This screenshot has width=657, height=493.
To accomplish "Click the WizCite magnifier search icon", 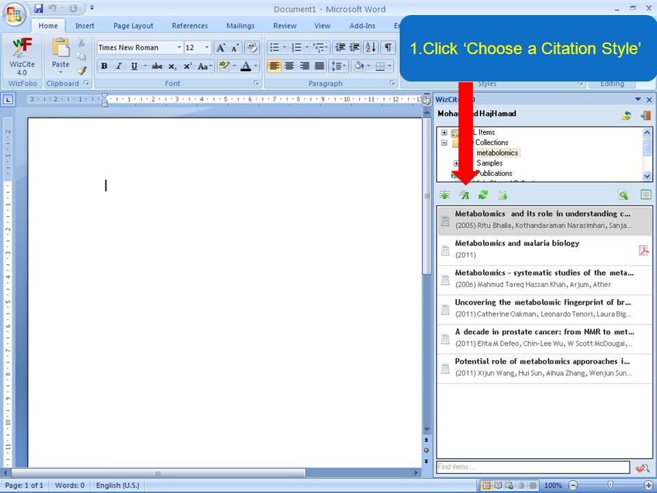I will click(x=623, y=195).
